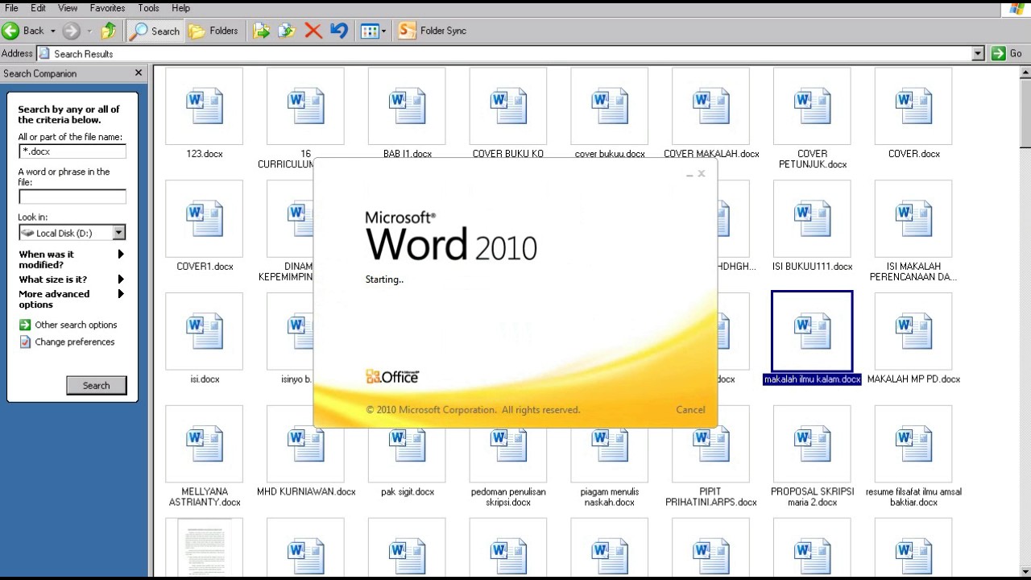Viewport: 1031px width, 580px height.
Task: Close the Search Companion pane
Action: pos(138,72)
